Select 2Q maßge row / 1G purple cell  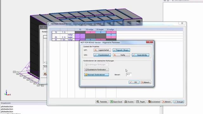(x=80, y=35)
